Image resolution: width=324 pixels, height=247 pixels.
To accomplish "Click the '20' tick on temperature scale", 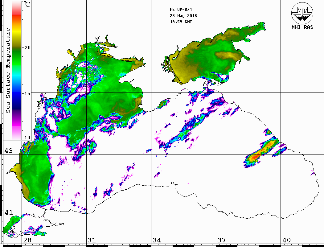I will [27, 47].
